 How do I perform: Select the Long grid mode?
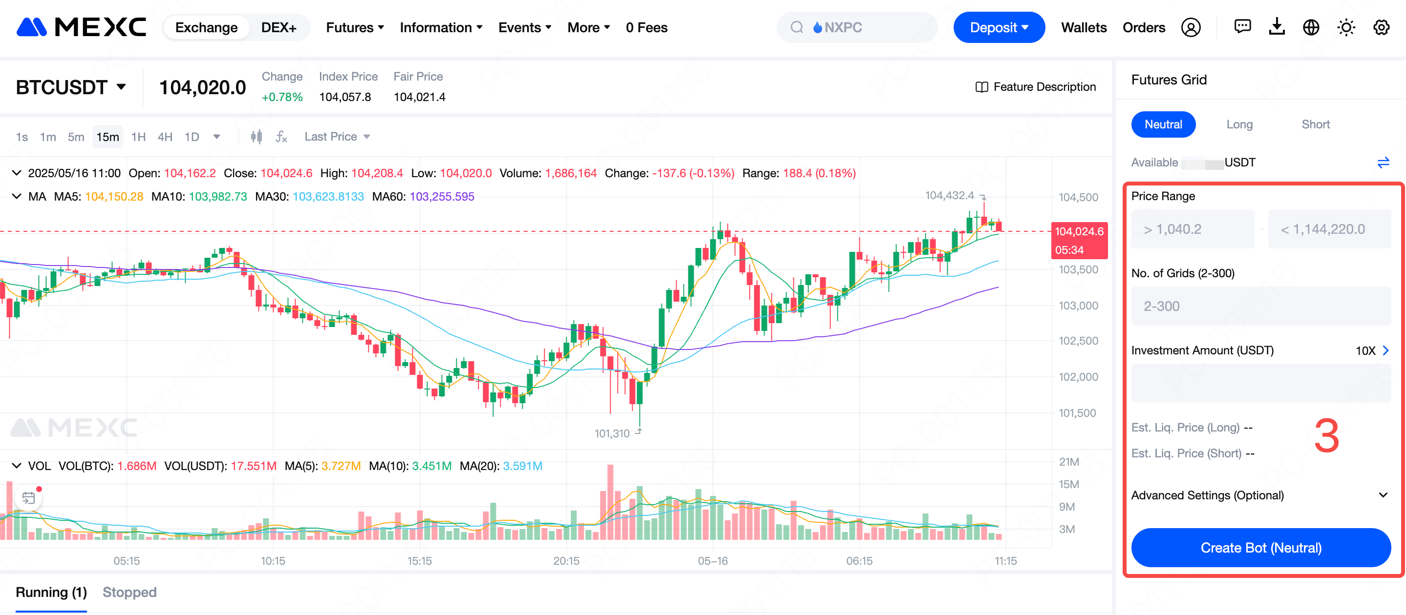[x=1239, y=124]
